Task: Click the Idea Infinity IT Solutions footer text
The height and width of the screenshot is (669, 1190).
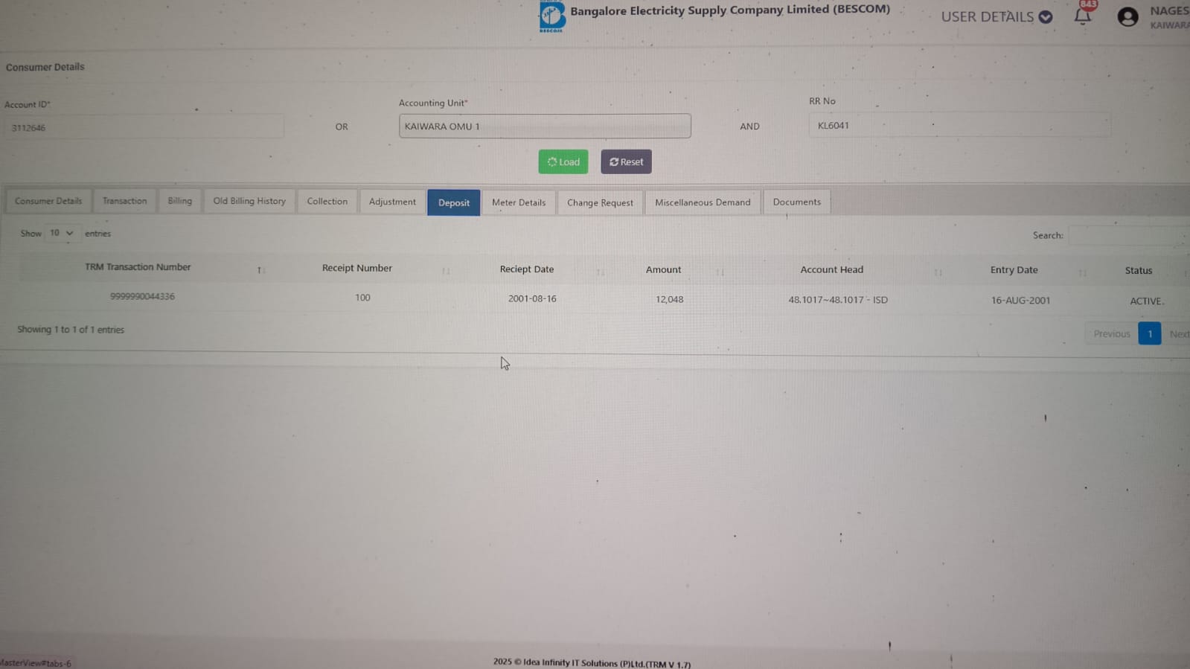Action: tap(592, 663)
